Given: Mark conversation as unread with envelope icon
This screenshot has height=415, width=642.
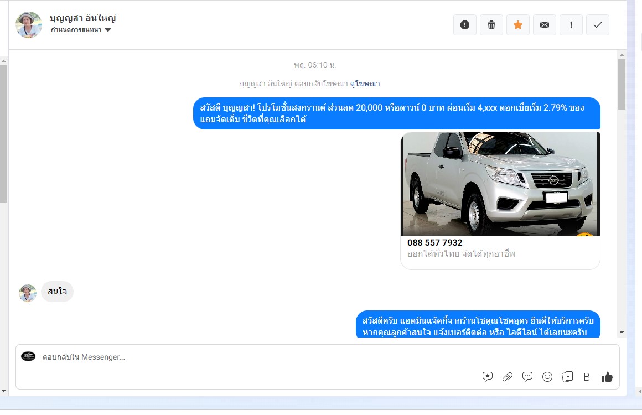Looking at the screenshot, I should [x=545, y=25].
